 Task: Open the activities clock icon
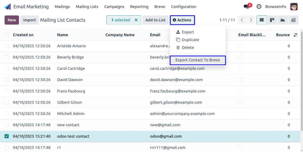pyautogui.click(x=259, y=7)
